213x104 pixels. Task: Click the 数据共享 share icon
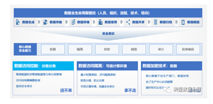(x=128, y=22)
